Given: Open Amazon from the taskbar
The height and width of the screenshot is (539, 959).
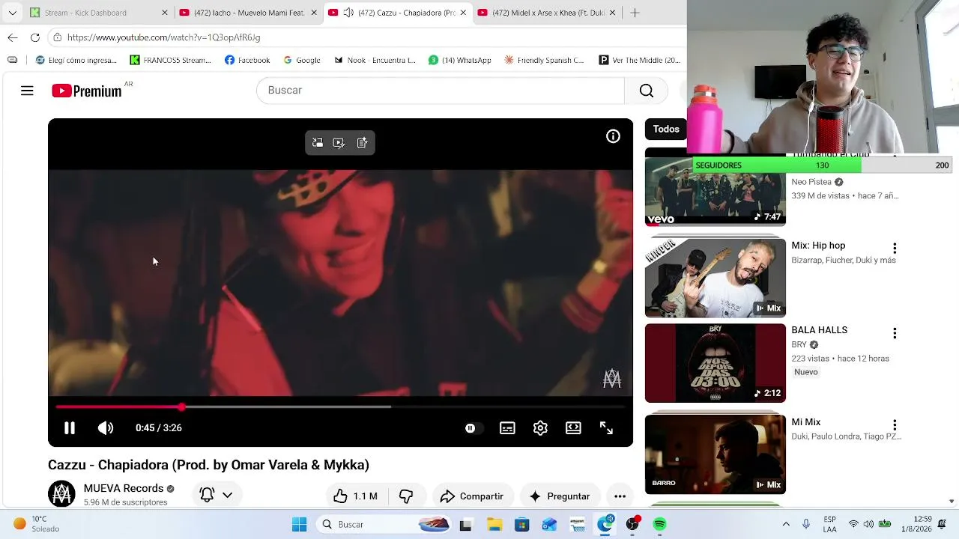Looking at the screenshot, I should point(577,525).
